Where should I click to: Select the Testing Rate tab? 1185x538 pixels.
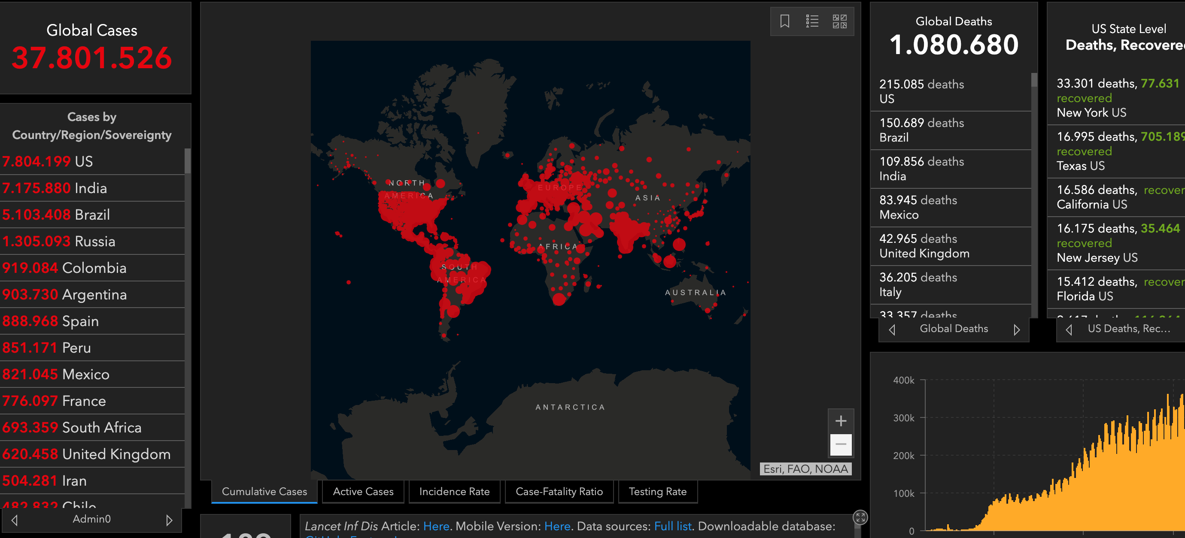click(x=657, y=492)
